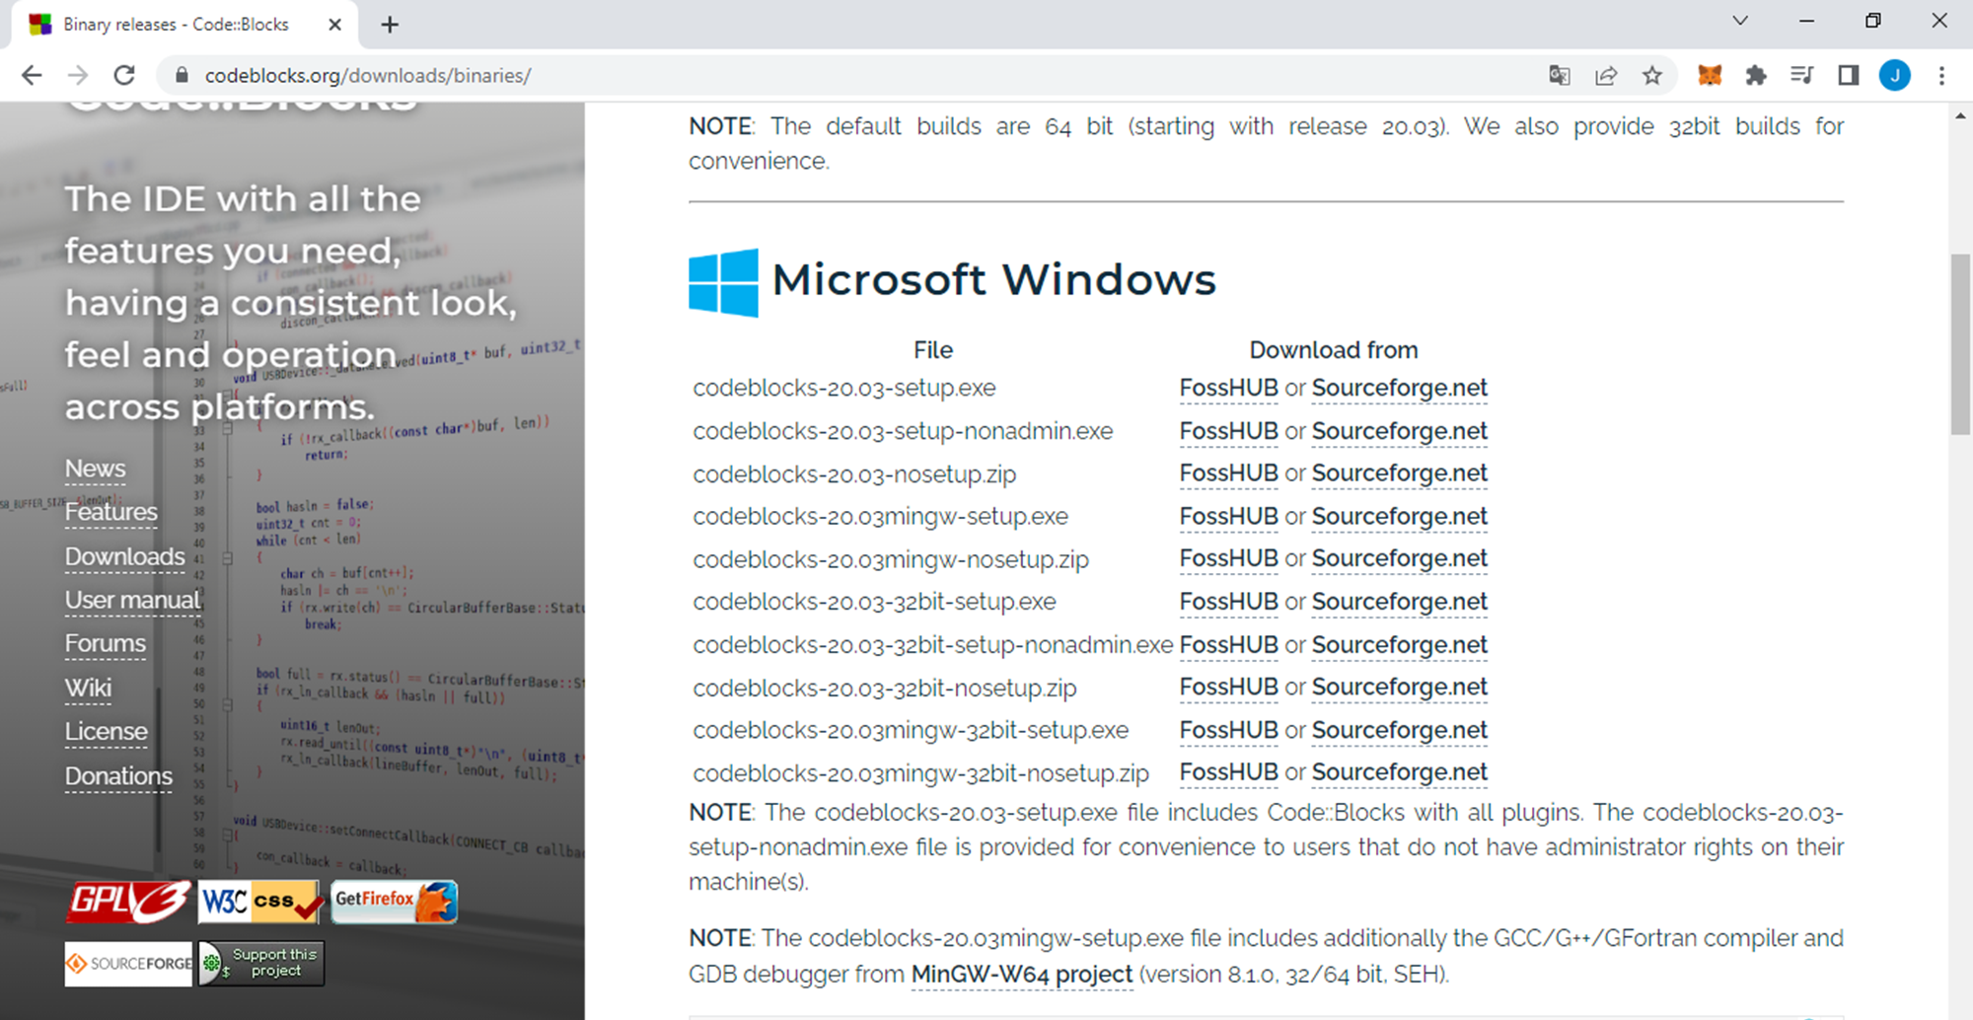This screenshot has width=1973, height=1020.
Task: Expand the tab search chevron
Action: (1740, 21)
